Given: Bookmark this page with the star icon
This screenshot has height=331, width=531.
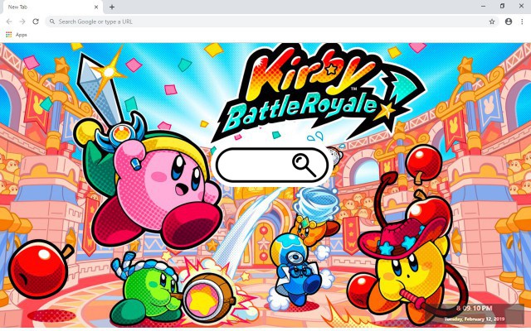Looking at the screenshot, I should click(492, 22).
